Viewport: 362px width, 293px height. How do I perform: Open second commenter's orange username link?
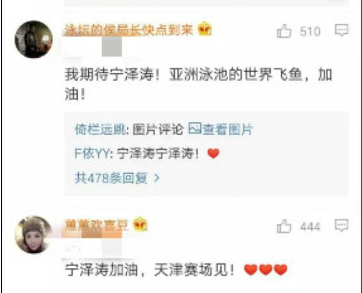click(x=96, y=225)
